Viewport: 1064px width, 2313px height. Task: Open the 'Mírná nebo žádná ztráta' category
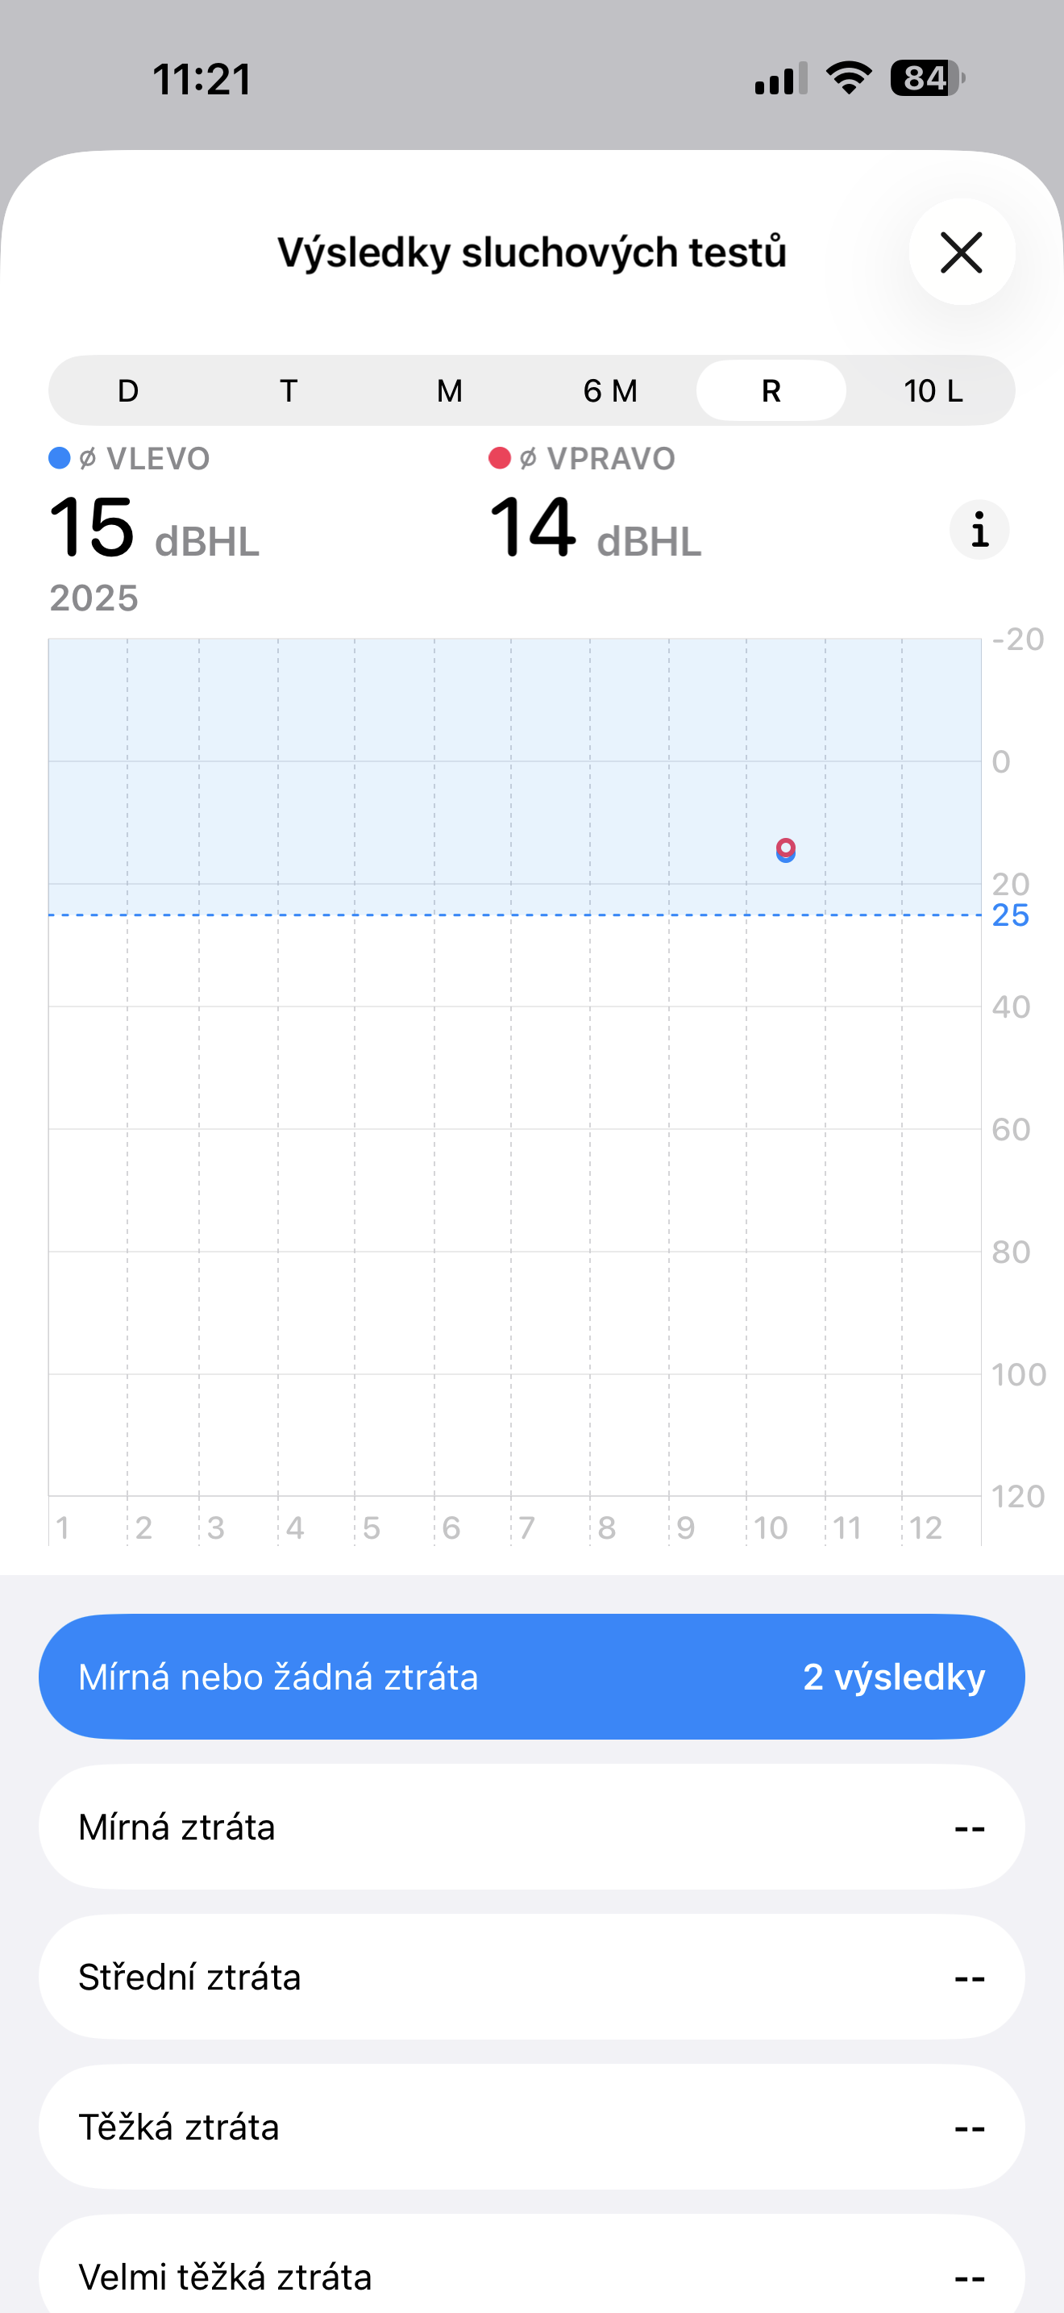tap(531, 1677)
